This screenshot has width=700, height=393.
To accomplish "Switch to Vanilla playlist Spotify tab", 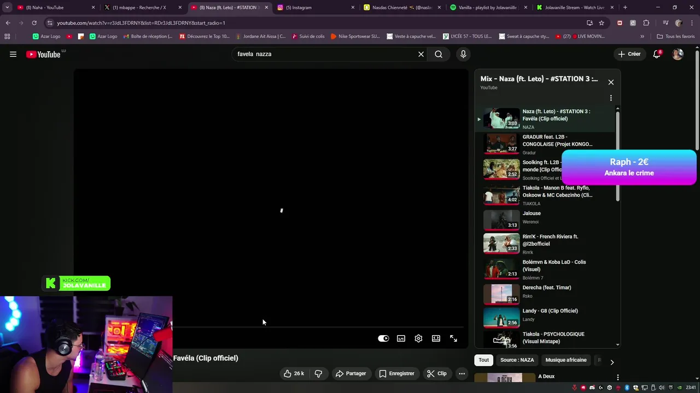I will pyautogui.click(x=488, y=8).
